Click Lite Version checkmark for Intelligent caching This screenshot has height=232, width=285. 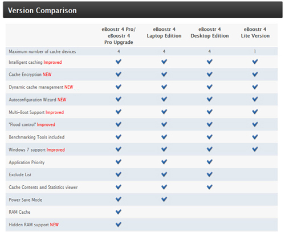click(x=255, y=62)
